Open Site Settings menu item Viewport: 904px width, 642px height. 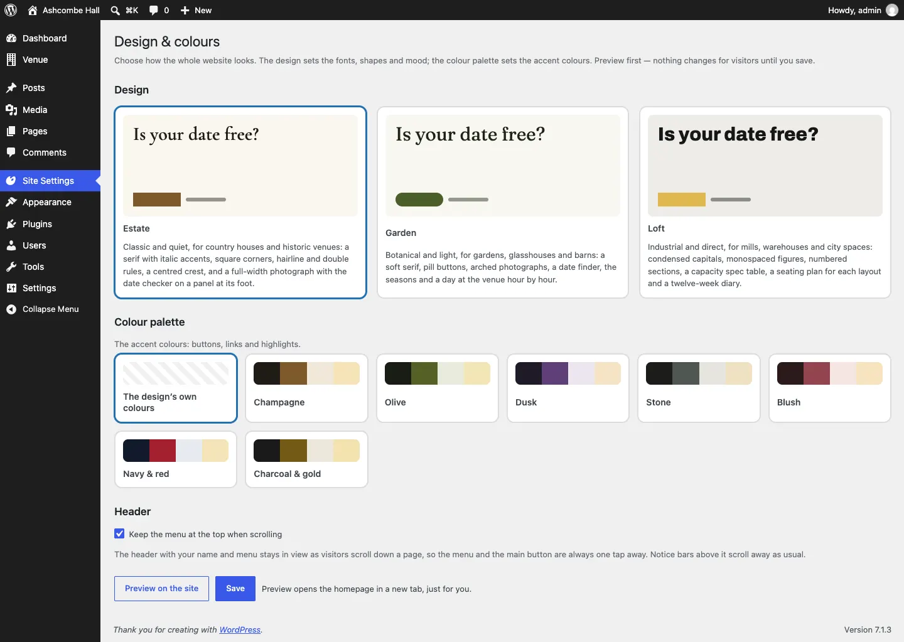coord(50,181)
